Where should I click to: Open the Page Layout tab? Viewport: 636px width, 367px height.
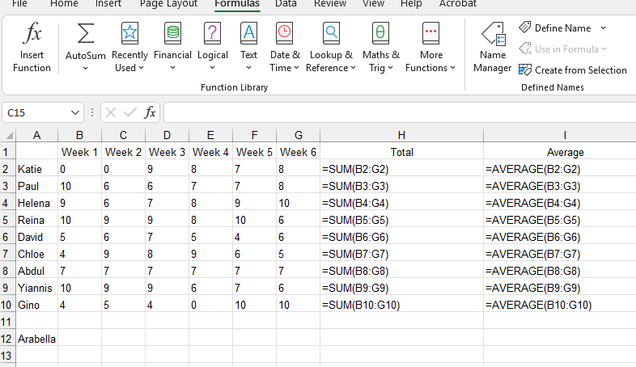click(x=168, y=4)
